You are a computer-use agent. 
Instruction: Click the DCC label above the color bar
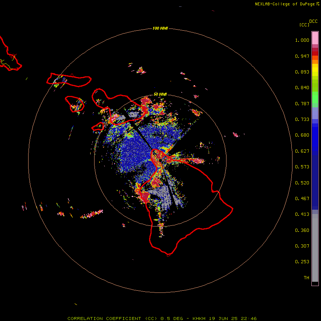pyautogui.click(x=313, y=21)
